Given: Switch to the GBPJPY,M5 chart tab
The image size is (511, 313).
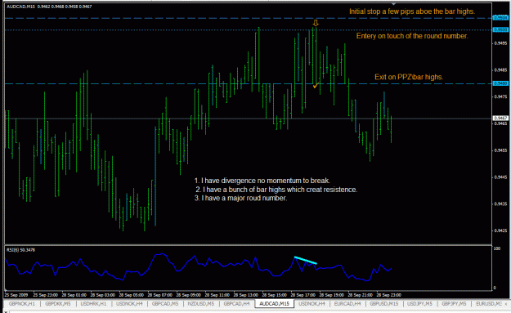Looking at the screenshot, I should pyautogui.click(x=454, y=303).
